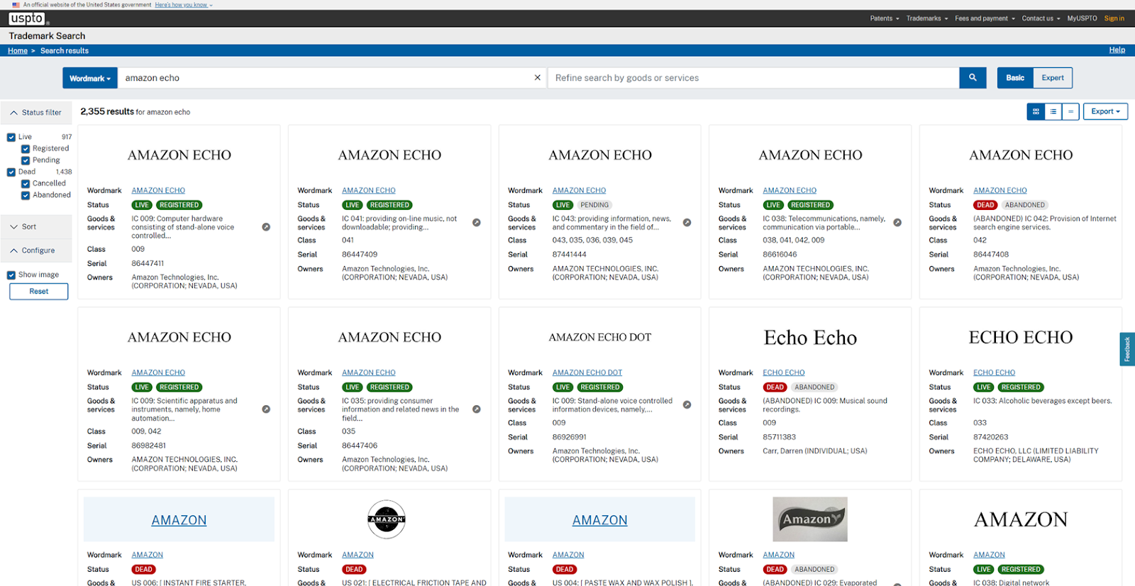The image size is (1135, 586).
Task: Open ECHO ECHO link for Carr, Darren
Action: pos(783,372)
